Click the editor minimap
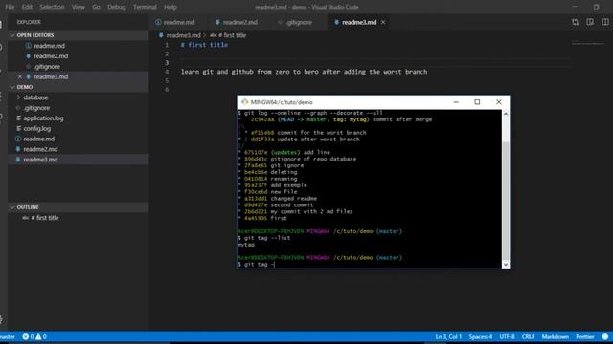This screenshot has height=344, width=613. pyautogui.click(x=588, y=43)
